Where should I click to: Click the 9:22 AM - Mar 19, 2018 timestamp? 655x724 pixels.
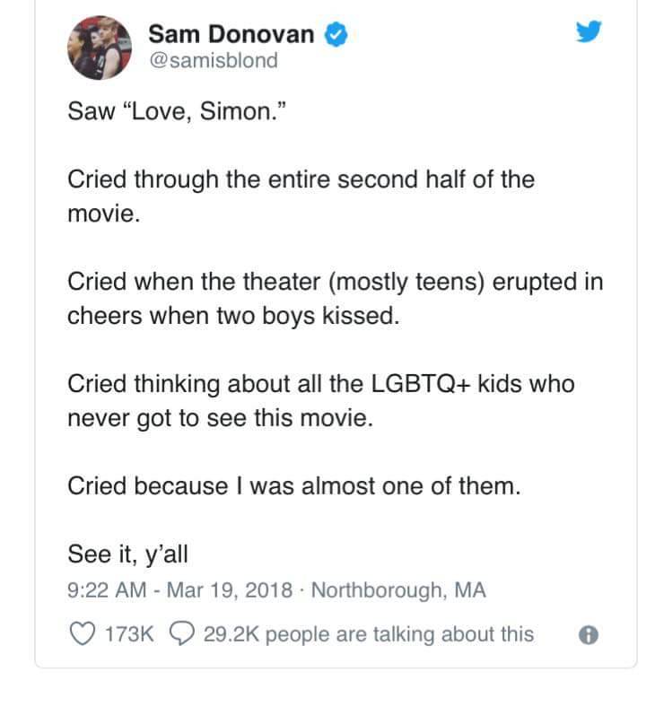tap(180, 590)
